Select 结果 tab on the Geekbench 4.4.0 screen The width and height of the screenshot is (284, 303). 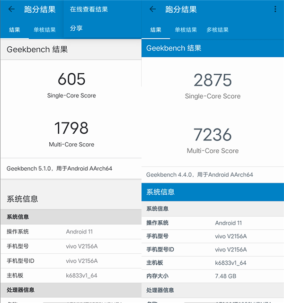point(156,30)
